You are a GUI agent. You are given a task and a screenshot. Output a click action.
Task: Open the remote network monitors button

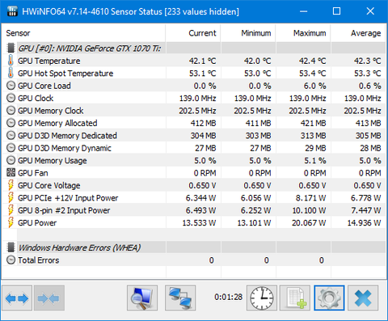coord(180,298)
